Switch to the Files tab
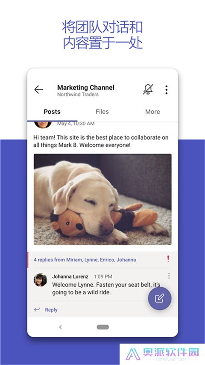This screenshot has height=365, width=205. click(x=102, y=112)
